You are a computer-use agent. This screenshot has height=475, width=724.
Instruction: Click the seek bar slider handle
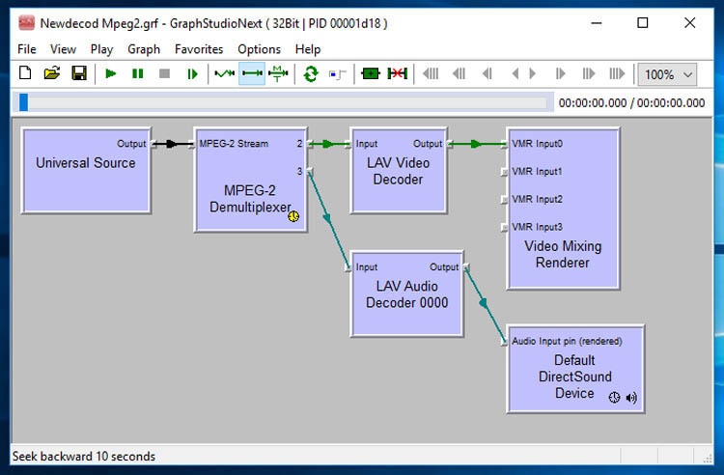pos(24,102)
